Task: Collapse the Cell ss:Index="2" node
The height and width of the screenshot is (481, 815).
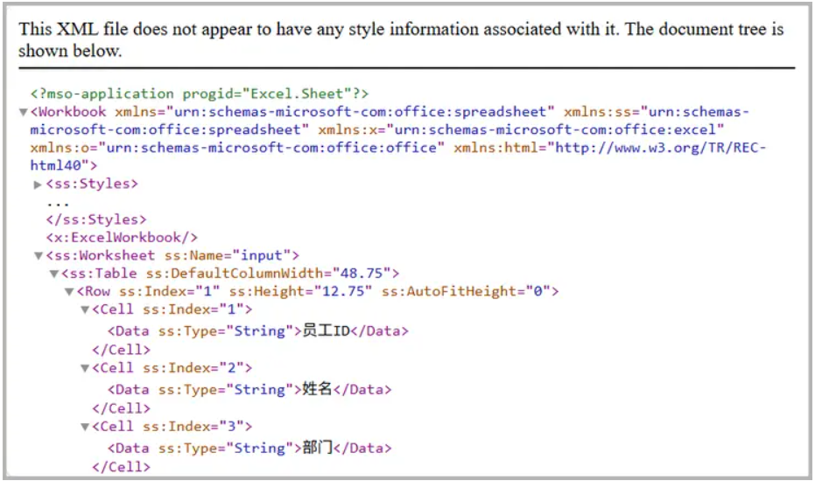Action: point(85,369)
